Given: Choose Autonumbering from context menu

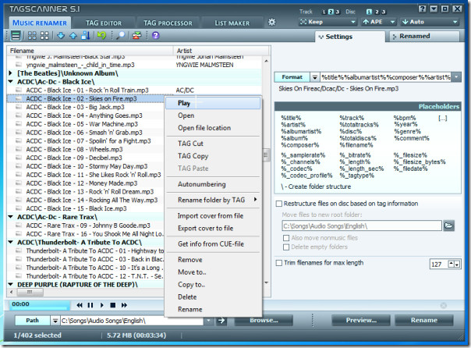Looking at the screenshot, I should (x=213, y=184).
